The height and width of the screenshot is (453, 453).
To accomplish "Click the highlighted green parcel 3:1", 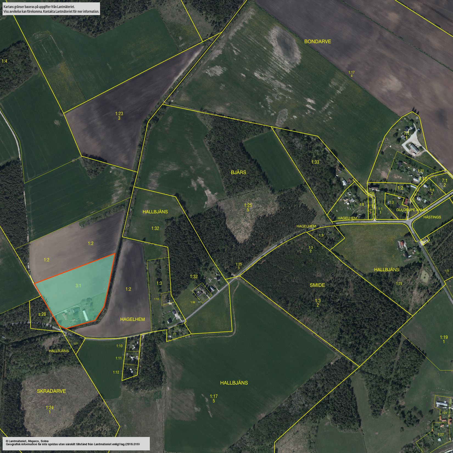I will [78, 286].
